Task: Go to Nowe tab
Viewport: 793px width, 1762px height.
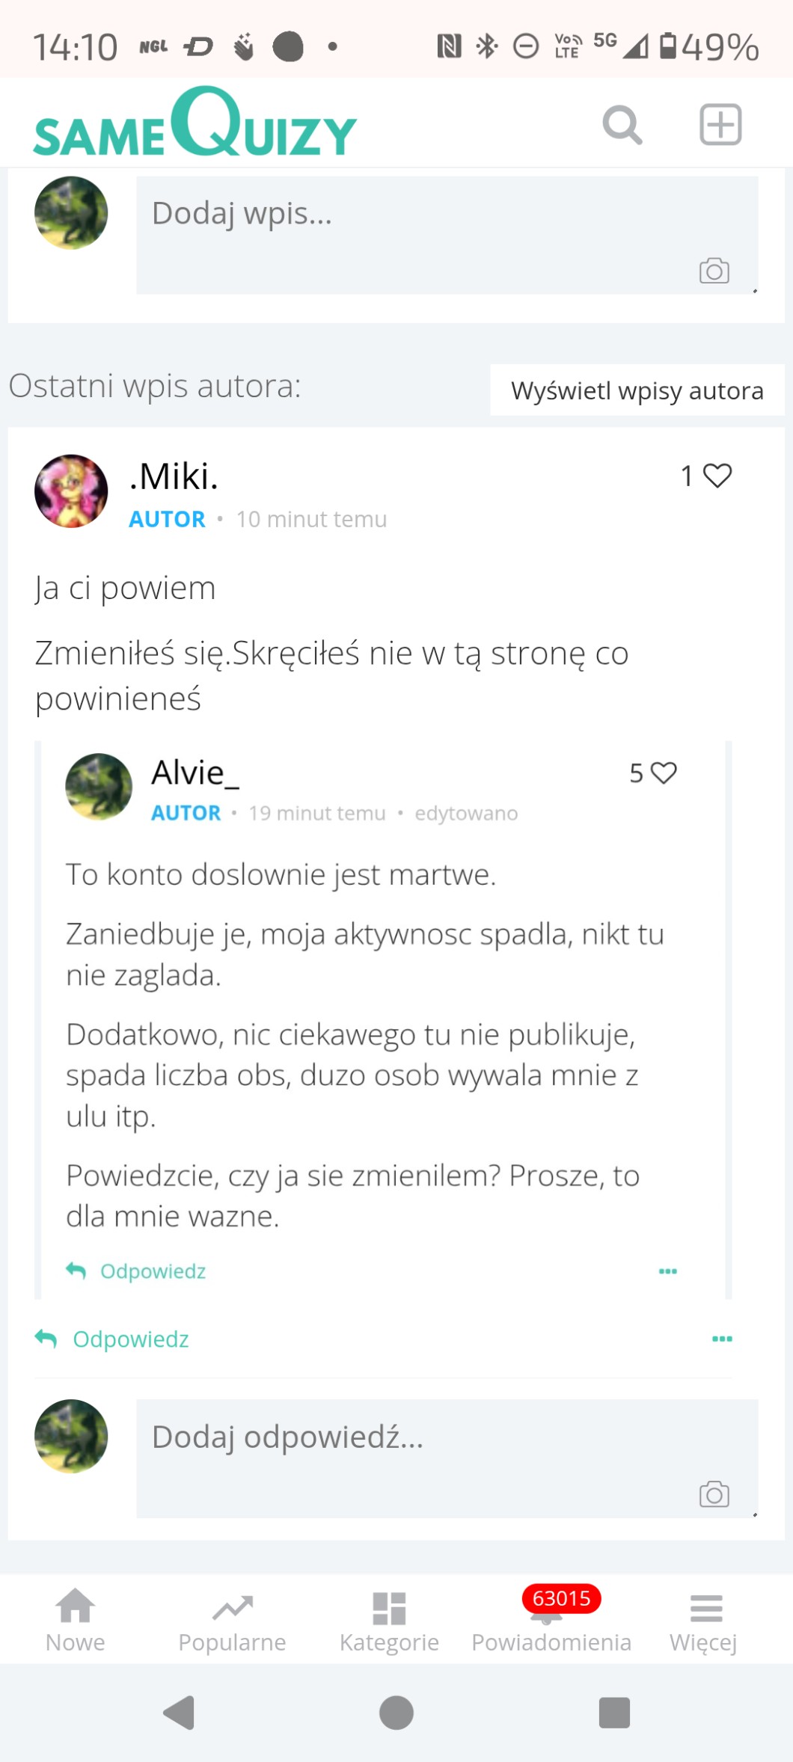Action: (76, 1620)
